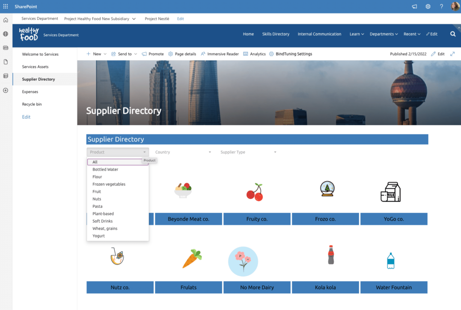Go to Welcome to Services page

pos(40,54)
